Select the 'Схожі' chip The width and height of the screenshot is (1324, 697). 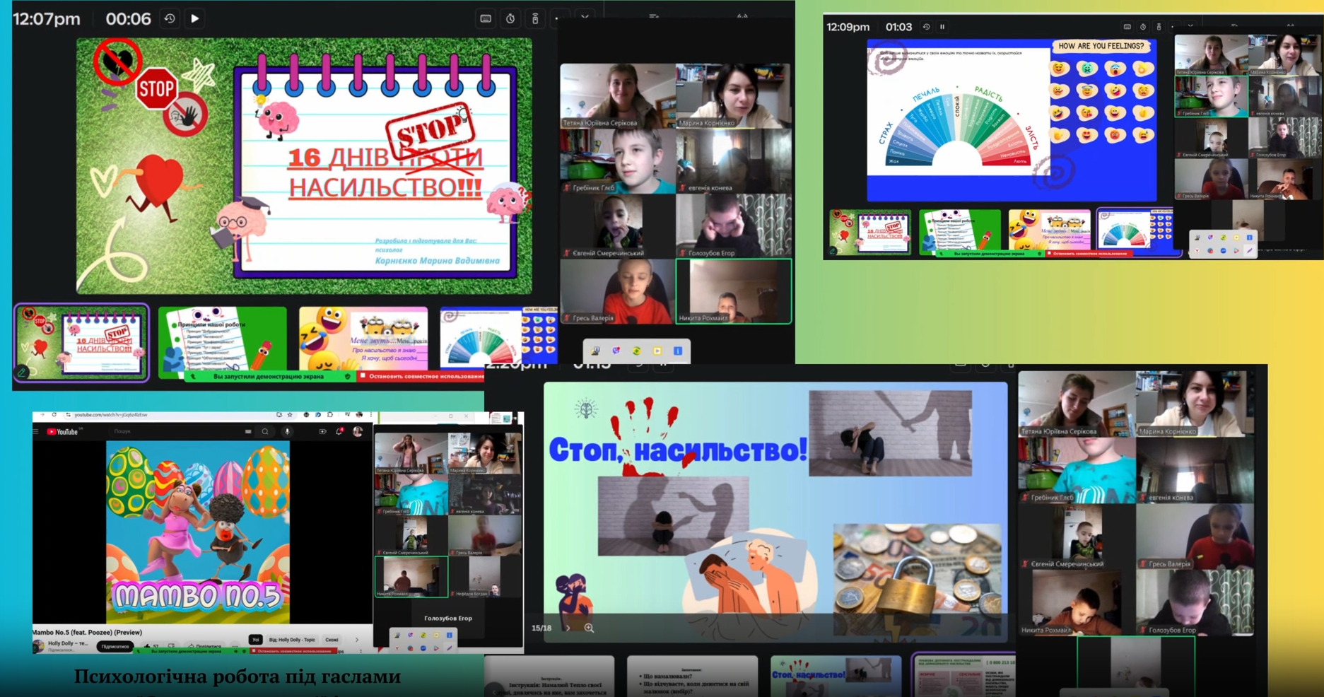coord(332,640)
